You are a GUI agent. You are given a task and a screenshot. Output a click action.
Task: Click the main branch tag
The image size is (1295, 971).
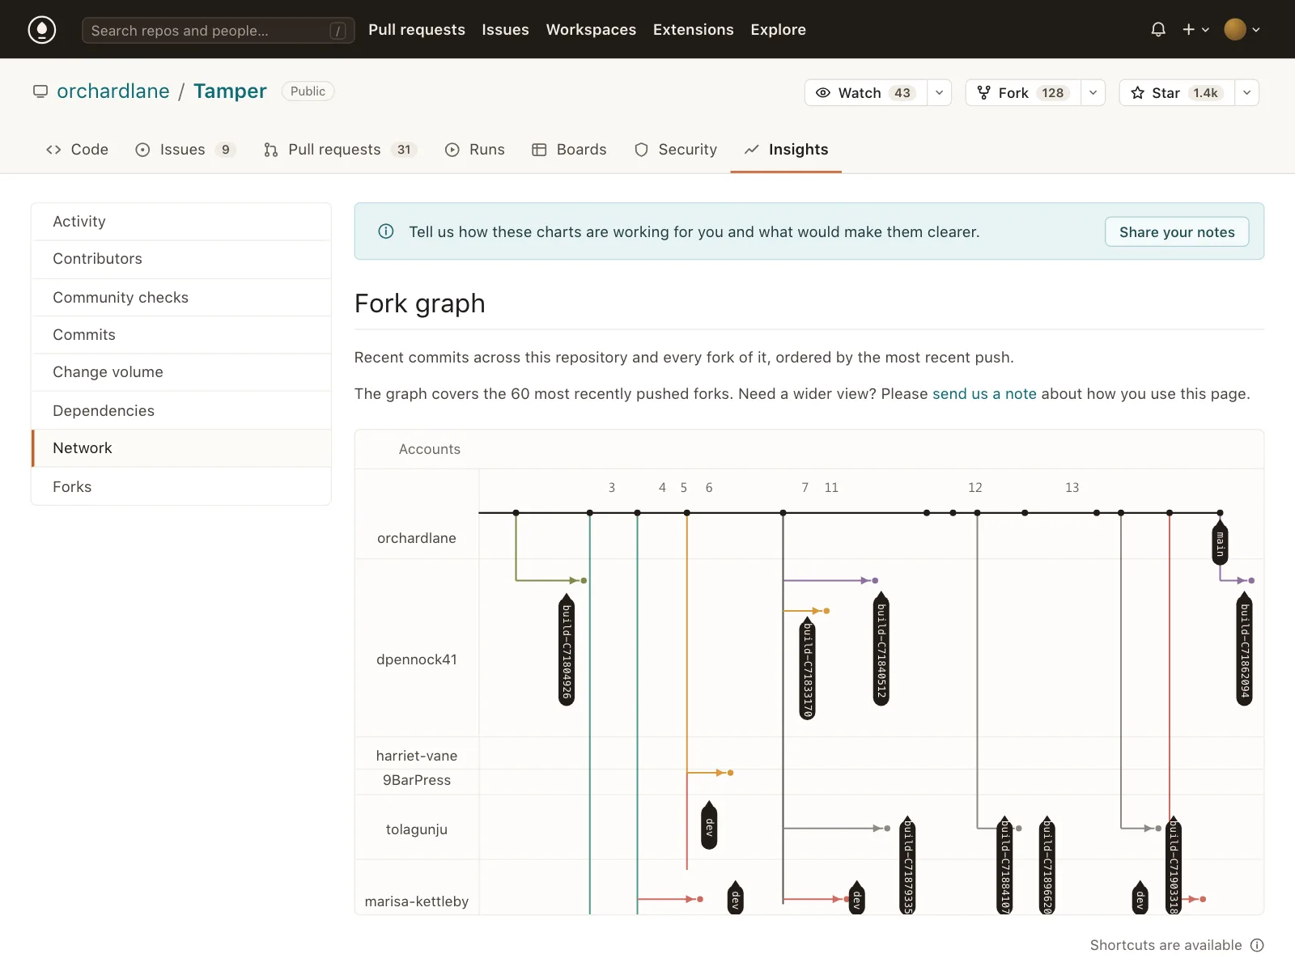click(1221, 543)
